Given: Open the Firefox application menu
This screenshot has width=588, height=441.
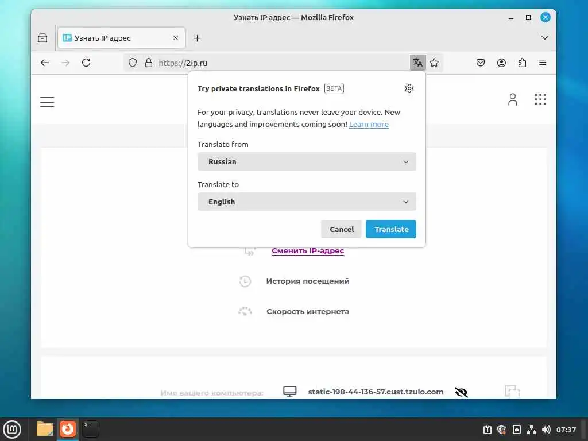Looking at the screenshot, I should [543, 63].
